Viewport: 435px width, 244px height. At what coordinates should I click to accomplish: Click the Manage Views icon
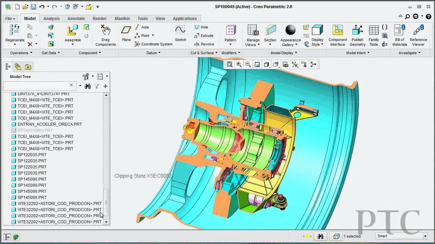(x=253, y=30)
